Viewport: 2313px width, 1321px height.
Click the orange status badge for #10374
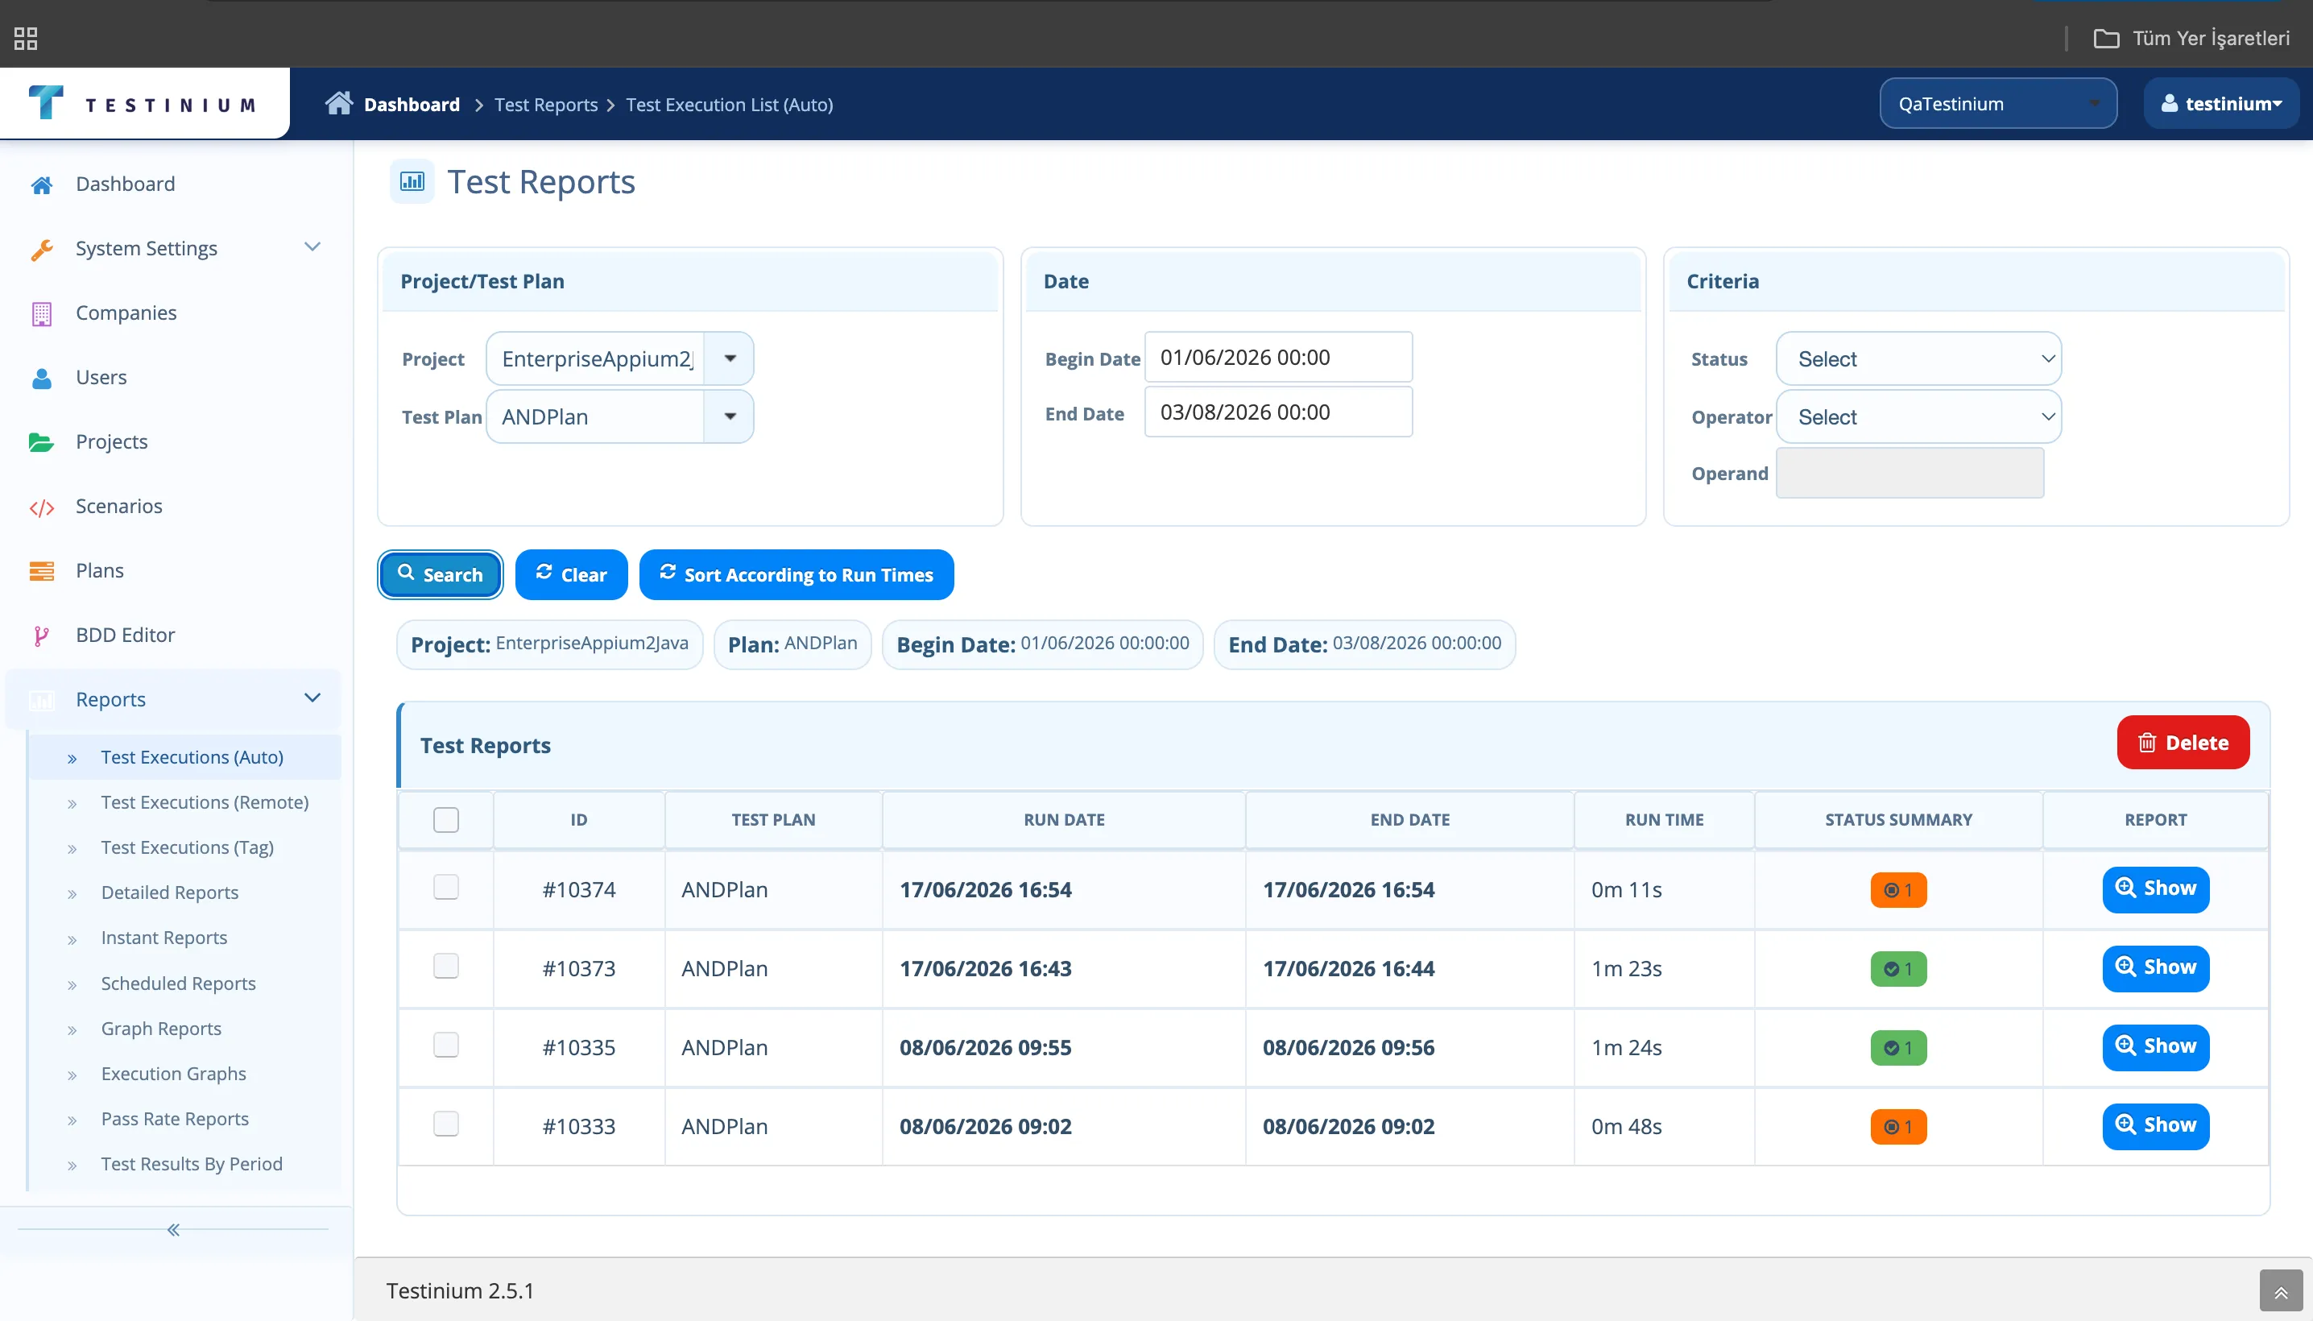(x=1897, y=890)
